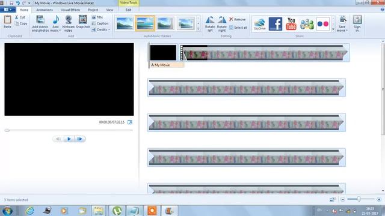Image resolution: width=385 pixels, height=216 pixels.
Task: Add a Caption to the clip
Action: (100, 23)
